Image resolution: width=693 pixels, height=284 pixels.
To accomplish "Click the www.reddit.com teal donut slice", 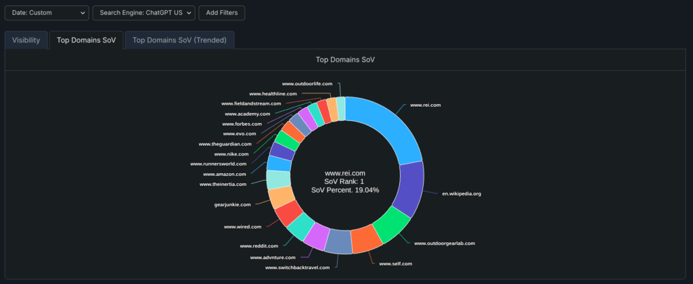I will click(x=300, y=227).
